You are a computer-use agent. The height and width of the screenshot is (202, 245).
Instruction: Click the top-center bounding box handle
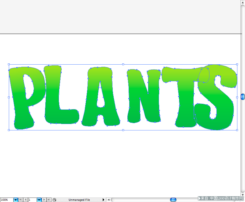click(123, 64)
